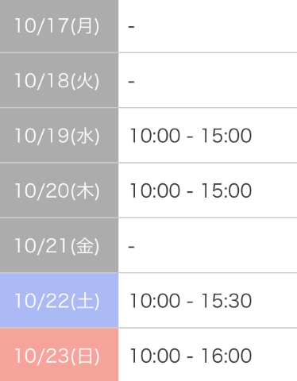Screen dimensions: 297x381
Task: Click the 10:00 start time on 10/22
Action: [155, 301]
